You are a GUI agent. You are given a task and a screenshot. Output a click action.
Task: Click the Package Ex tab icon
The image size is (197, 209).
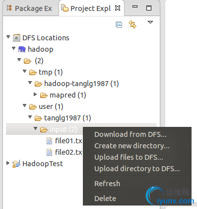[x=9, y=8]
